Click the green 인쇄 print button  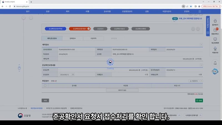[199, 101]
